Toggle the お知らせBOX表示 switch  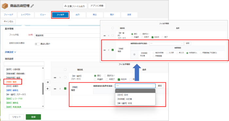tap(37, 44)
